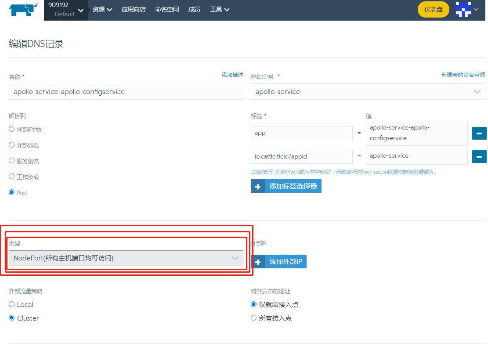
Task: Open the 命名空间 menu item
Action: (x=167, y=9)
